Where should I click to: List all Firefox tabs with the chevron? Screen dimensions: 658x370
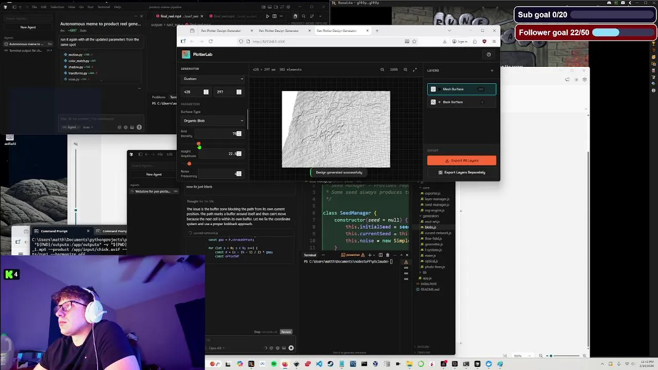point(449,31)
